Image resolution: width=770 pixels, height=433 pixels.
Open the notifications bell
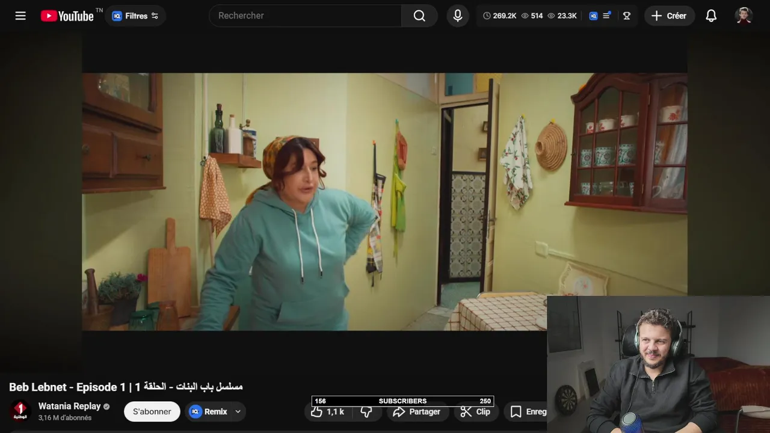coord(711,16)
